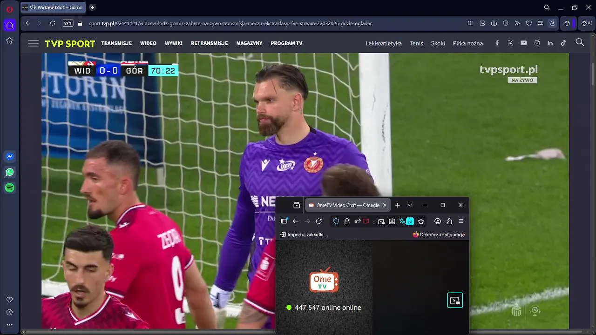Open Firefox translate page icon
The image size is (596, 335).
[406, 221]
